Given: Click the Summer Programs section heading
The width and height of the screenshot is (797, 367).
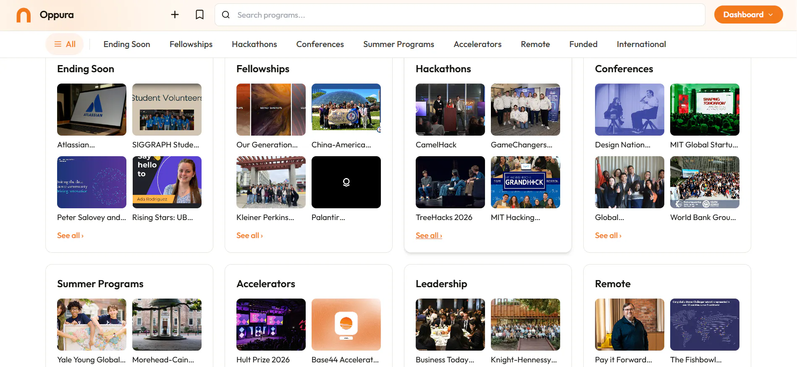Looking at the screenshot, I should click(x=100, y=284).
